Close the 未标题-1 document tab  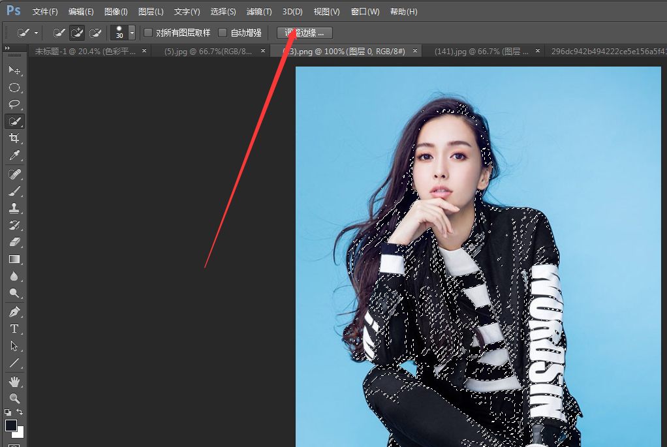[144, 51]
